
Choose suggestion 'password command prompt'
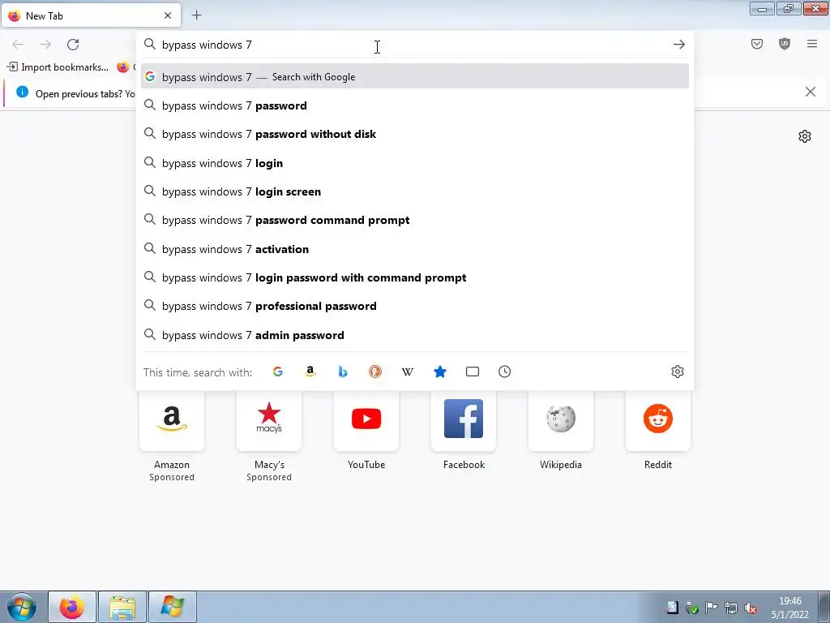click(x=415, y=221)
